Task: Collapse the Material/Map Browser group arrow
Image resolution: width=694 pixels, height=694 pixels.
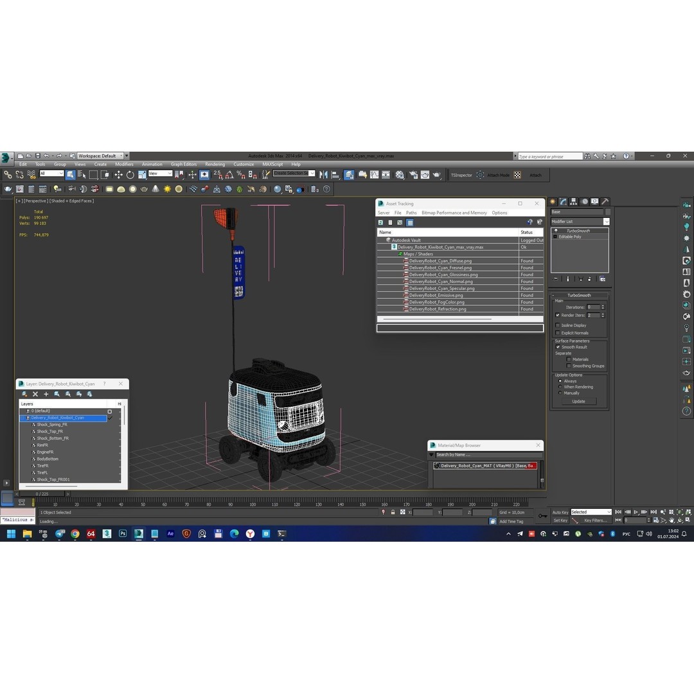Action: click(432, 454)
